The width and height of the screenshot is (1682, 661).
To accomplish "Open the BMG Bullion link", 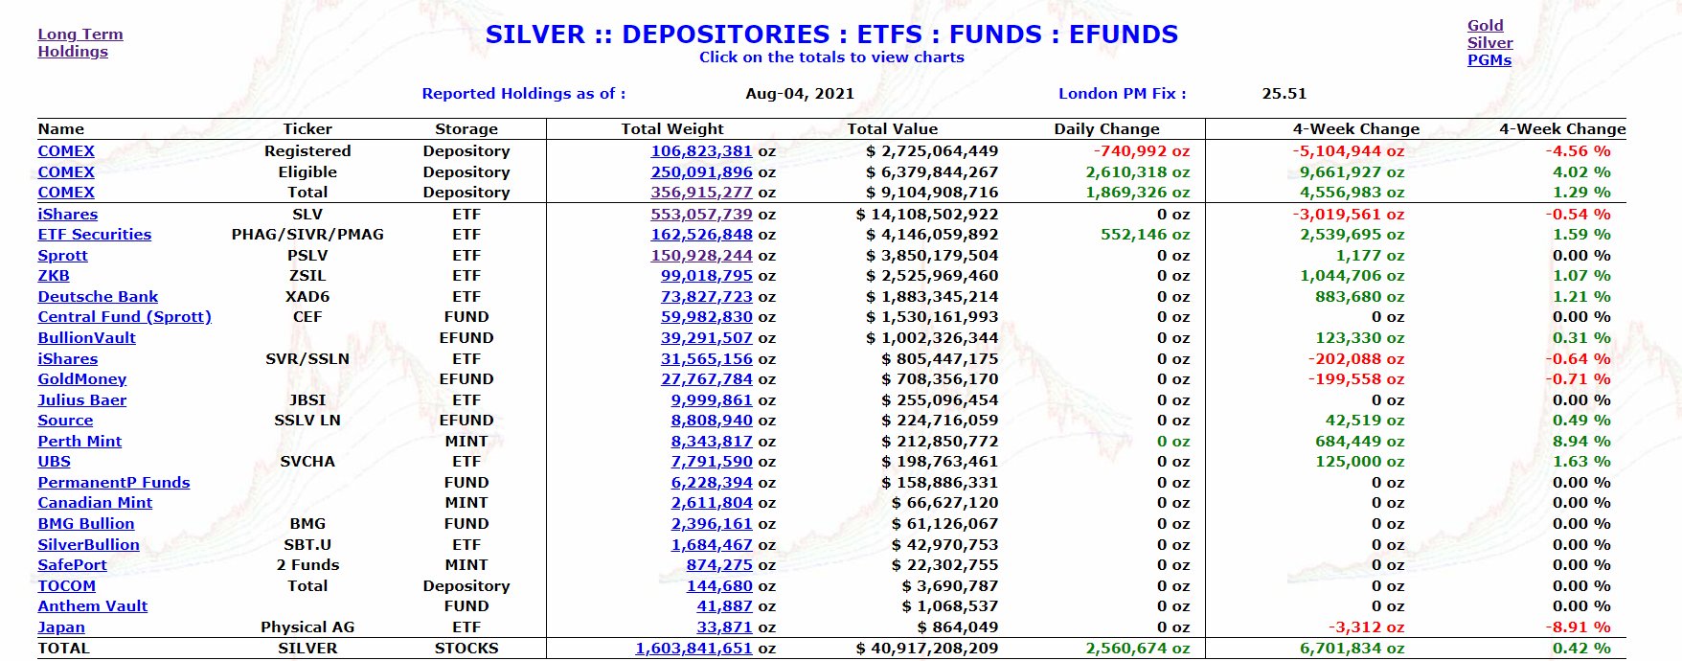I will tap(86, 524).
